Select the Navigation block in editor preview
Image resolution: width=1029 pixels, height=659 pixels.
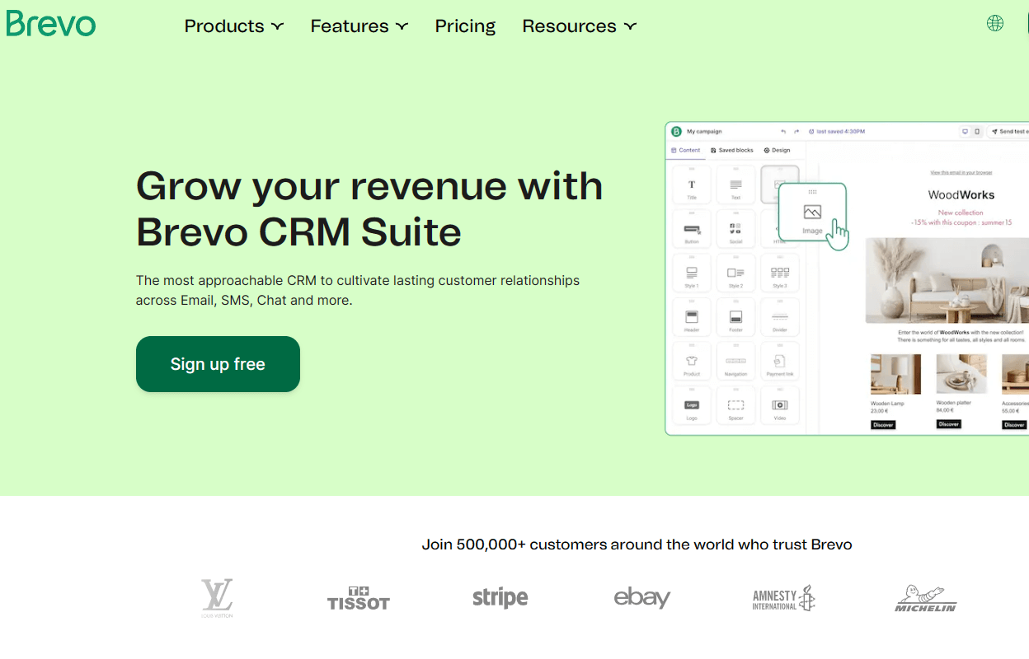tap(735, 362)
